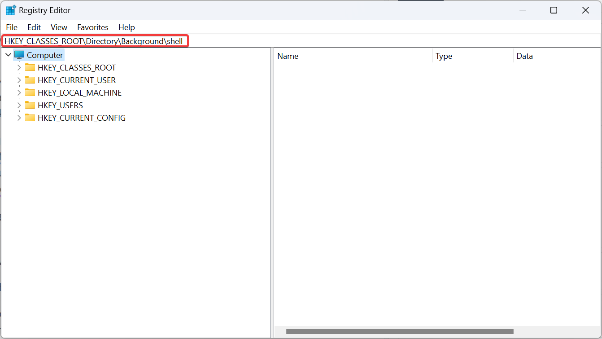This screenshot has width=602, height=339.
Task: Open the File menu
Action: (x=12, y=27)
